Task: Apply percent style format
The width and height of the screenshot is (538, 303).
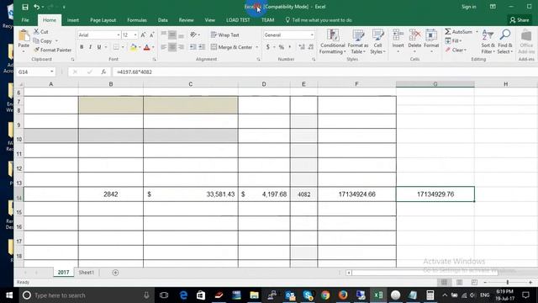Action: click(282, 47)
